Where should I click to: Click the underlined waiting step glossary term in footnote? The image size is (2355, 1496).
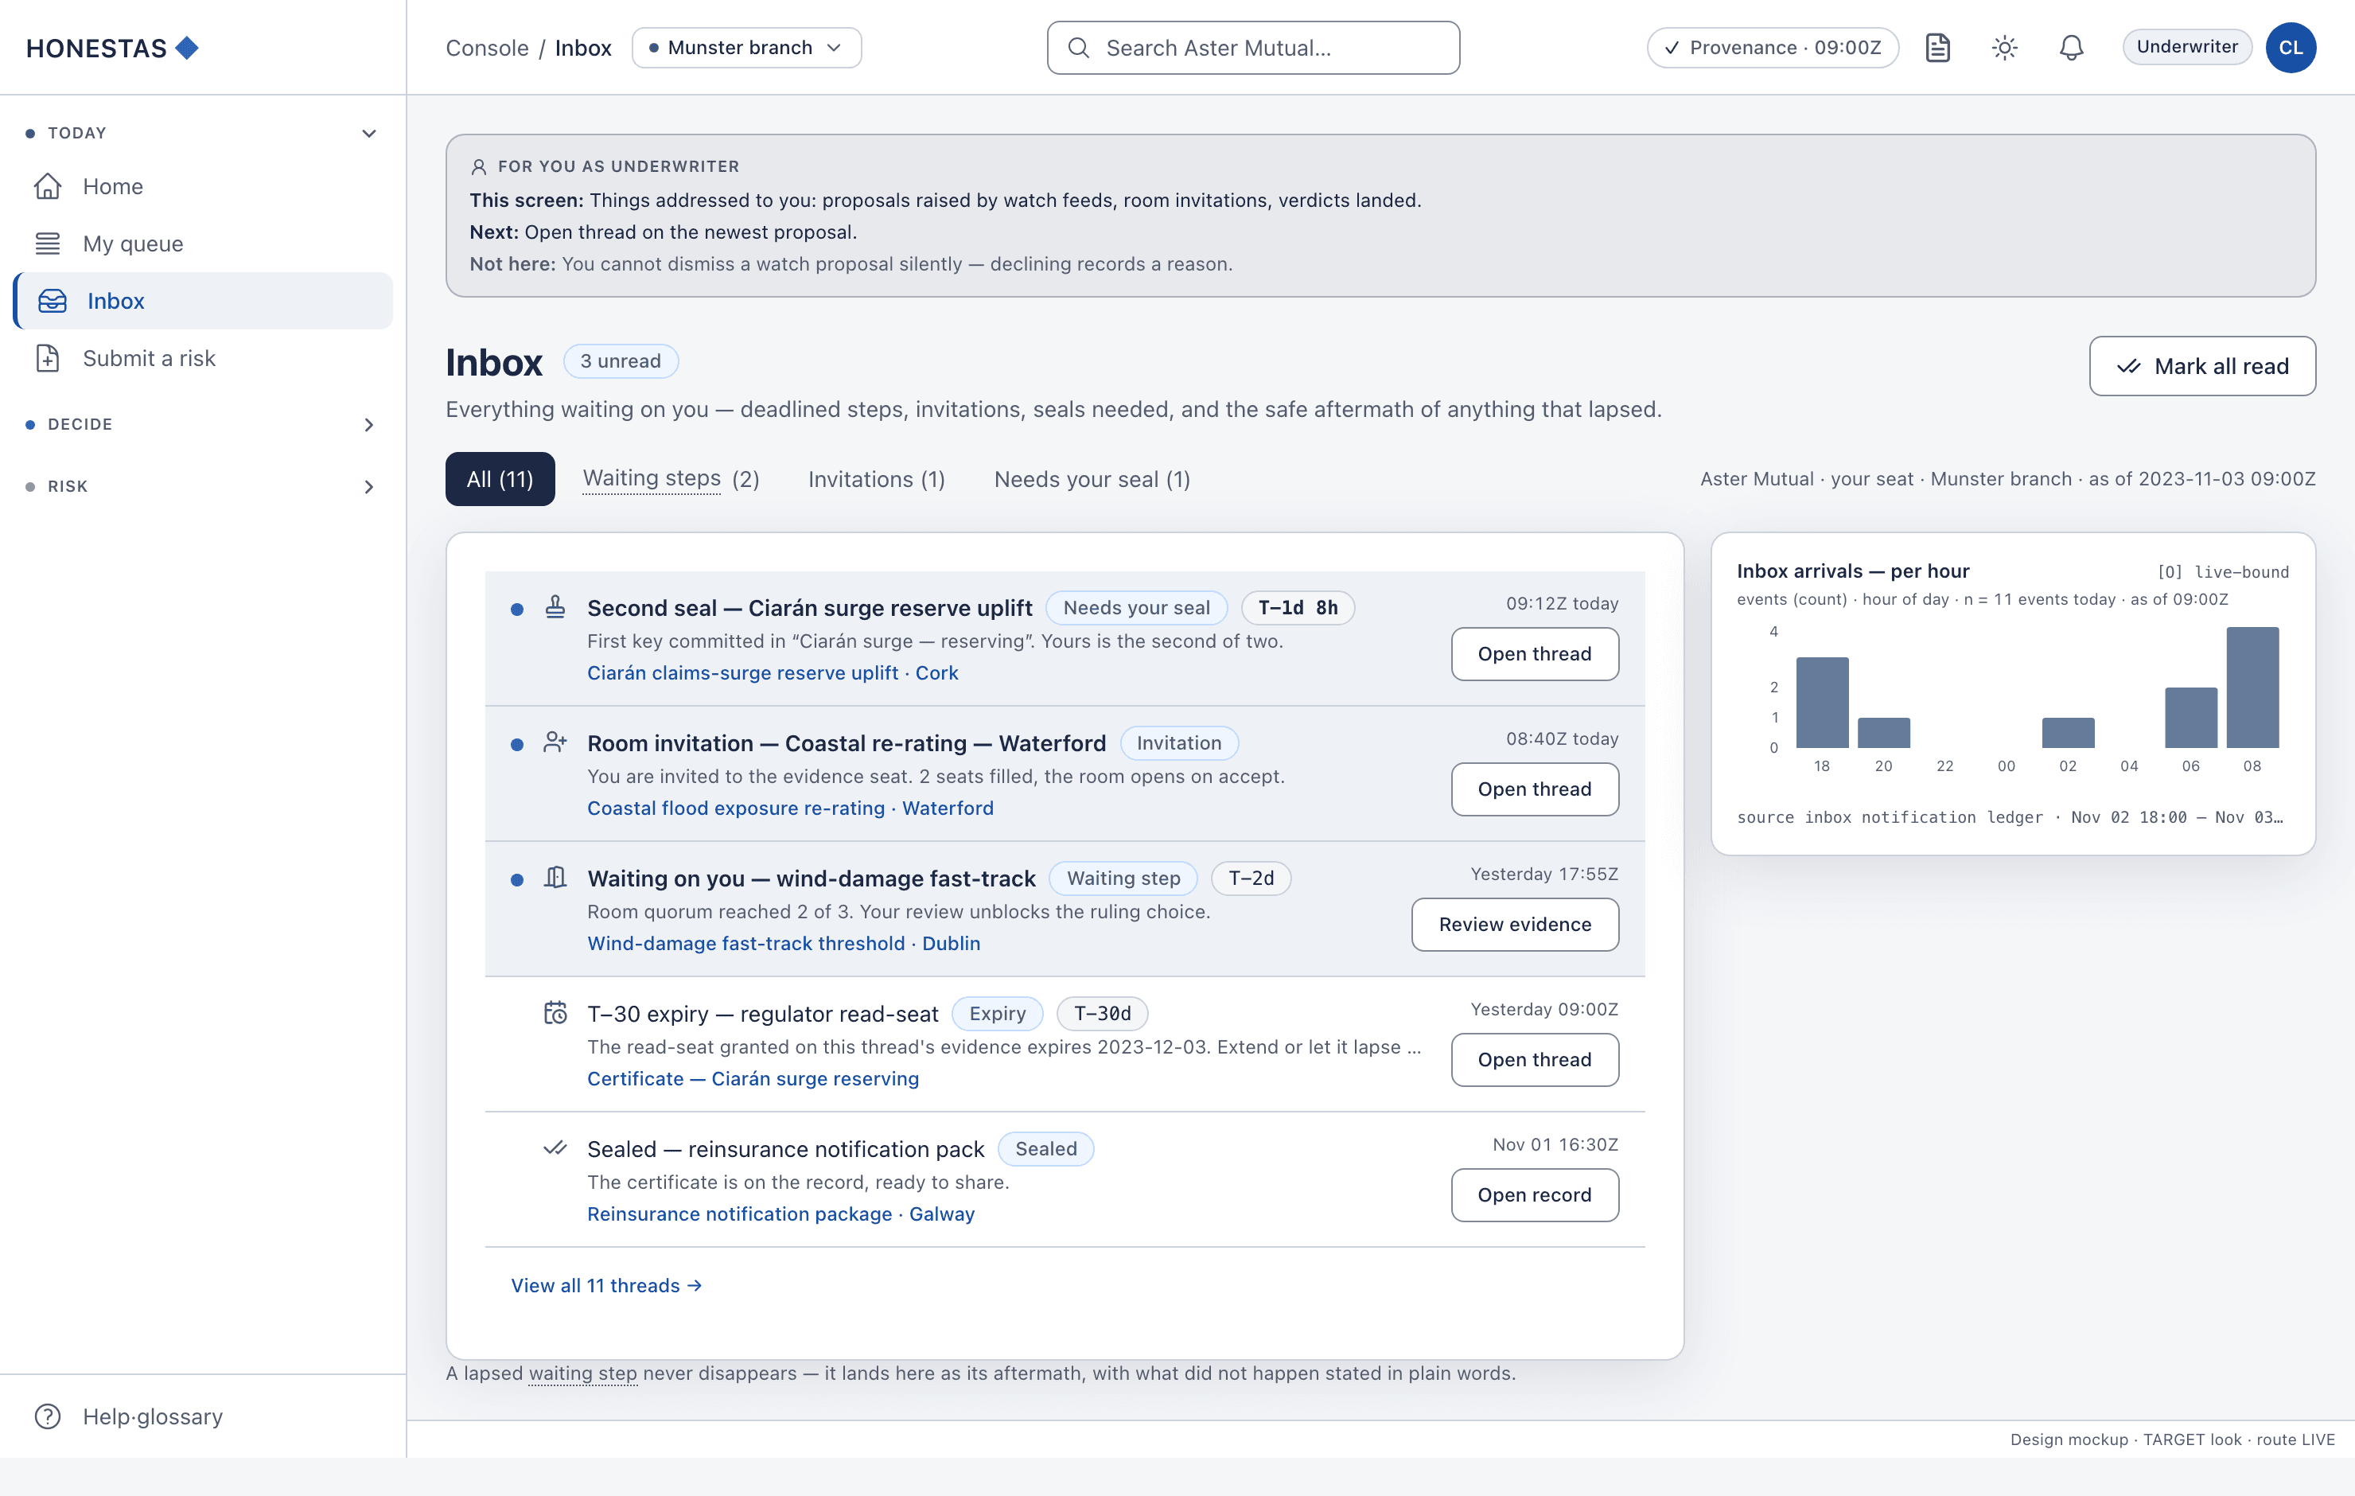(x=583, y=1373)
